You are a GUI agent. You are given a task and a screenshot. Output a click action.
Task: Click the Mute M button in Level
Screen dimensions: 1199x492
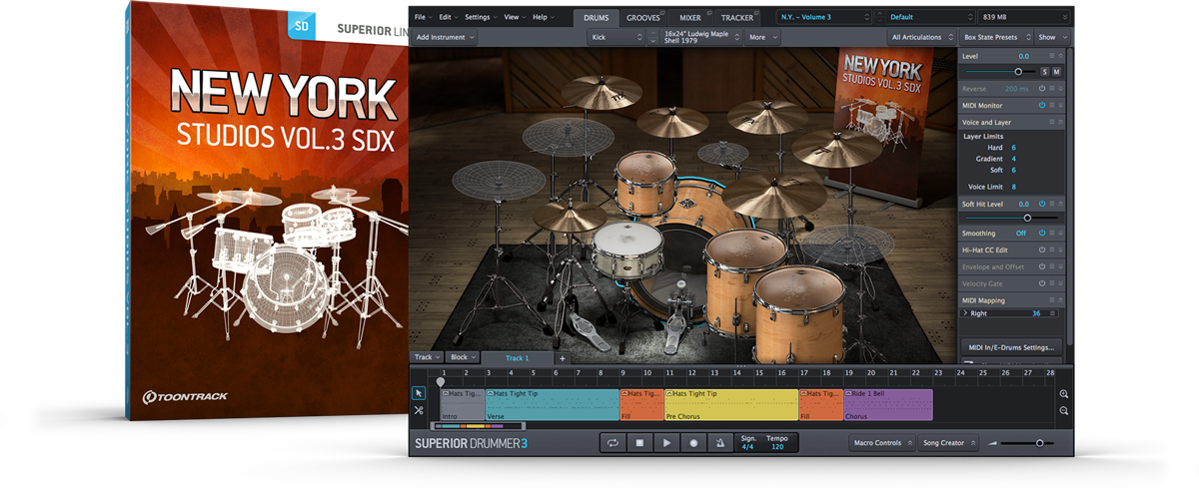1056,72
